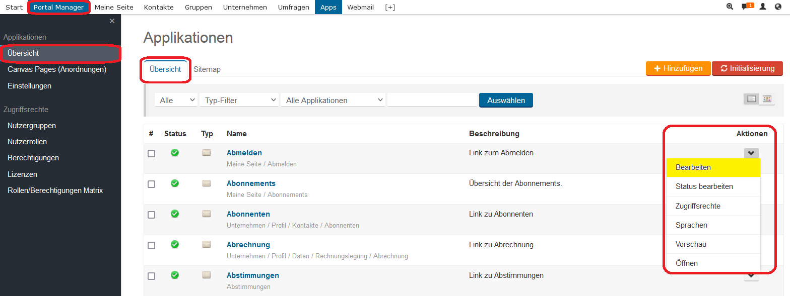Open the Typ-Filter dropdown
The width and height of the screenshot is (790, 296).
pos(239,100)
